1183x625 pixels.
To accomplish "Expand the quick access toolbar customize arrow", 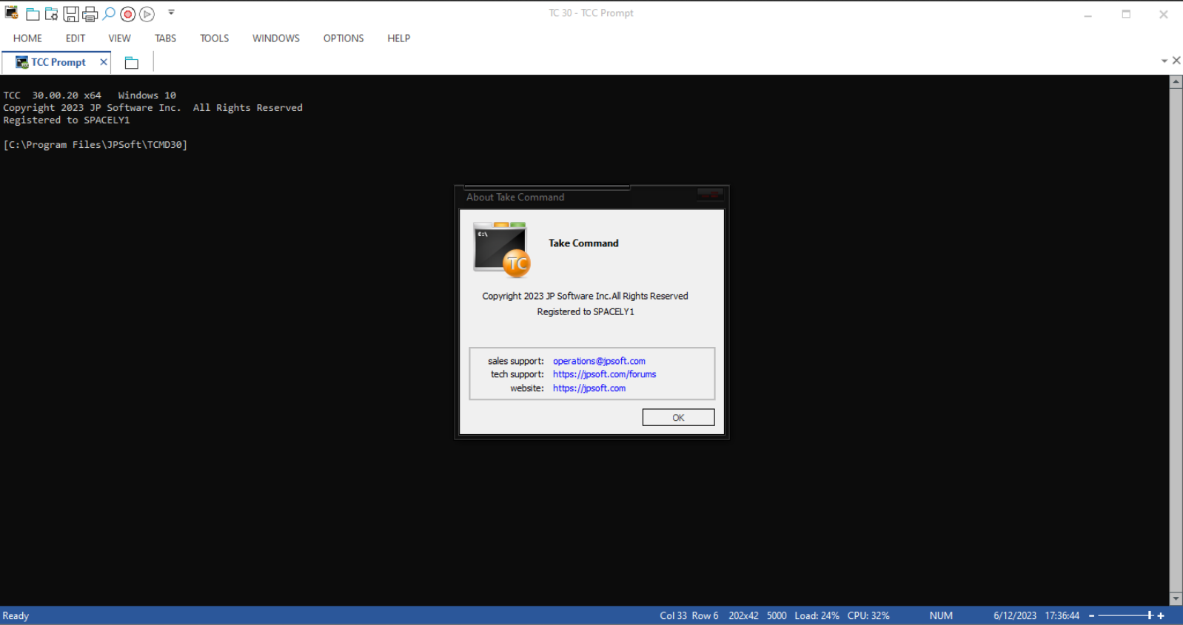I will pyautogui.click(x=171, y=13).
